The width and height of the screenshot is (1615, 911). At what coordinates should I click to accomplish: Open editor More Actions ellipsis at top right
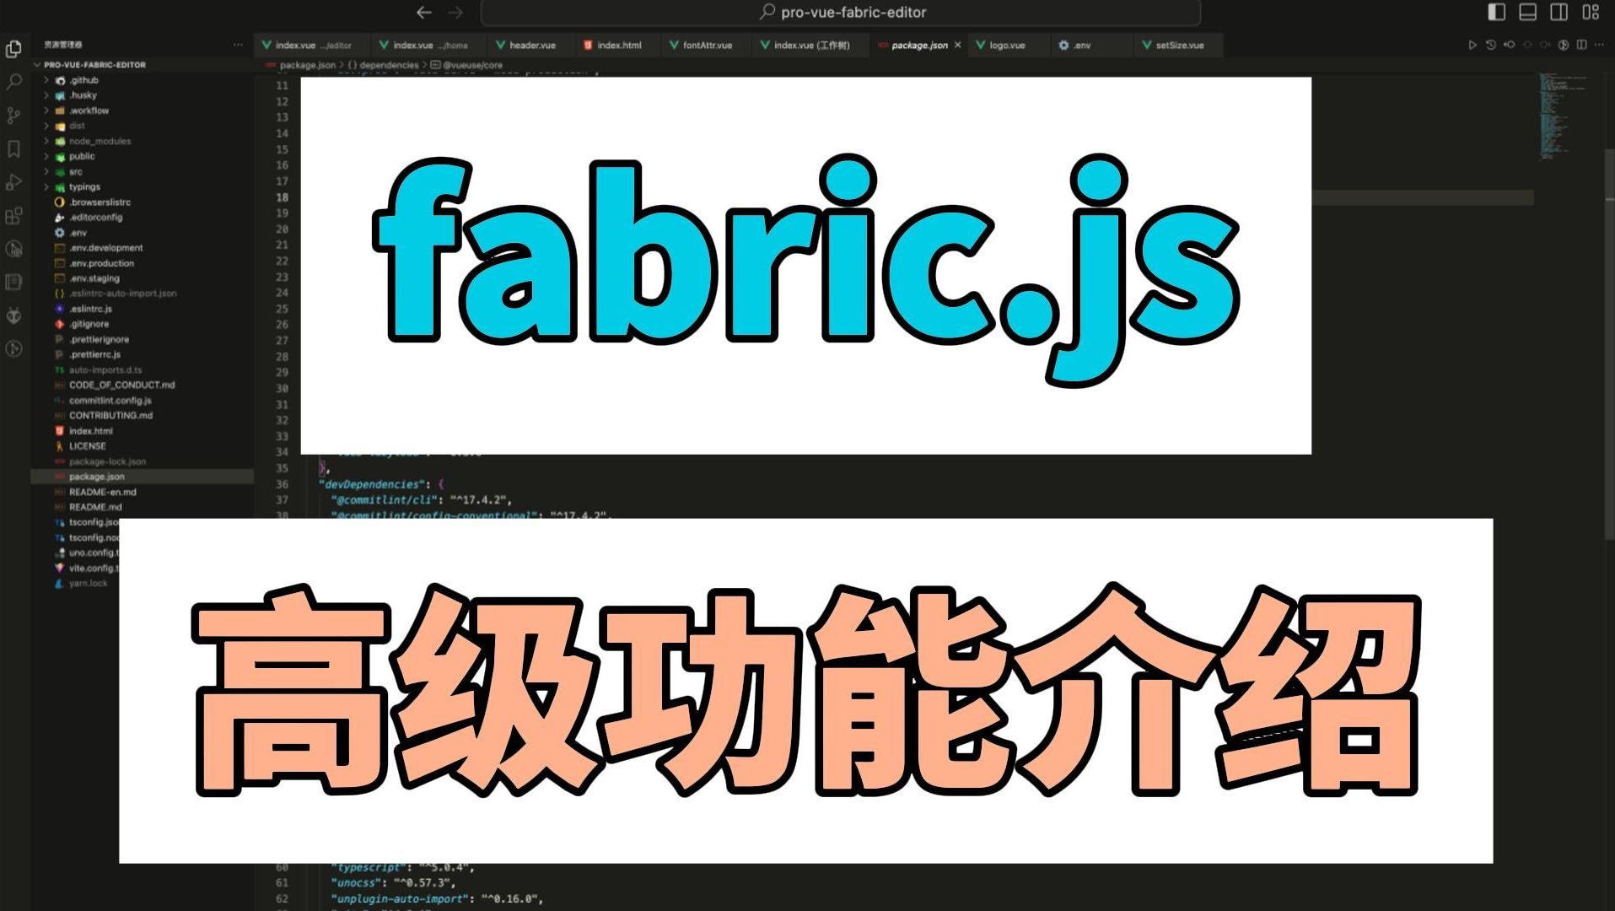(1600, 45)
